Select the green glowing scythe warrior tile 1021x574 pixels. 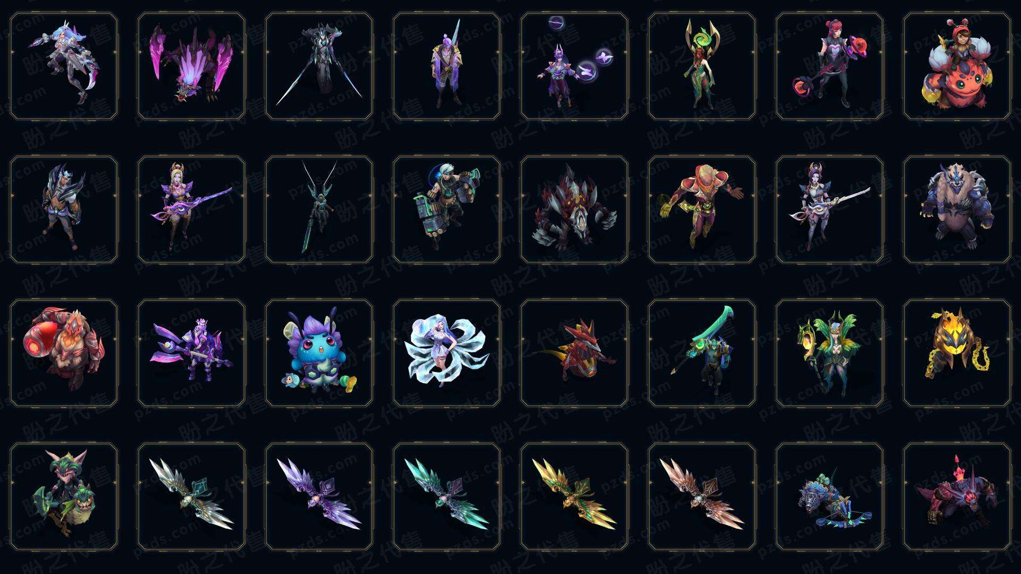pos(702,353)
